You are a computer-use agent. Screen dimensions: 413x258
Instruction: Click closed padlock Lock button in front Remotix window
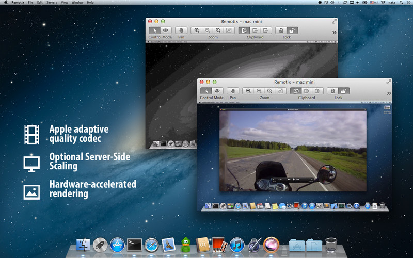(332, 91)
